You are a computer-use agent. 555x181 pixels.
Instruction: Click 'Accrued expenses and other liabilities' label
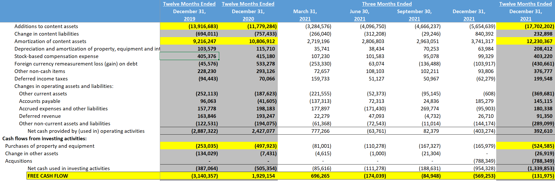[x=63, y=109]
